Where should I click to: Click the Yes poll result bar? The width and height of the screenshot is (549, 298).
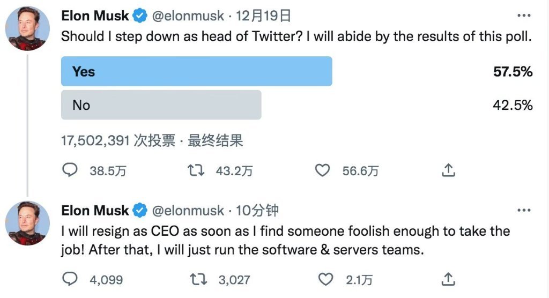point(196,71)
